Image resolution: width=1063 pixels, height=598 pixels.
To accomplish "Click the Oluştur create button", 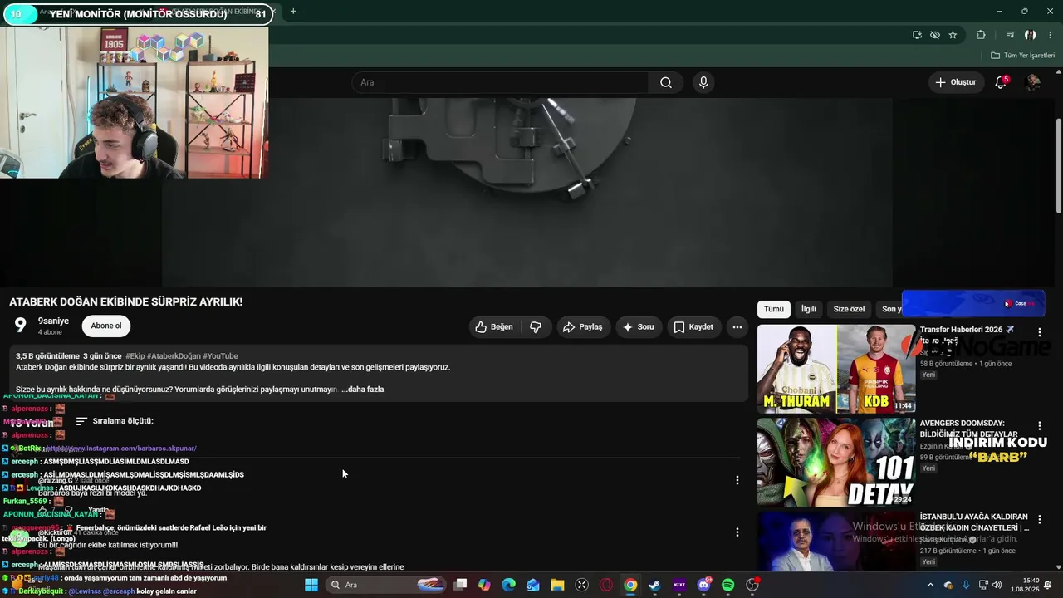I will (x=956, y=82).
